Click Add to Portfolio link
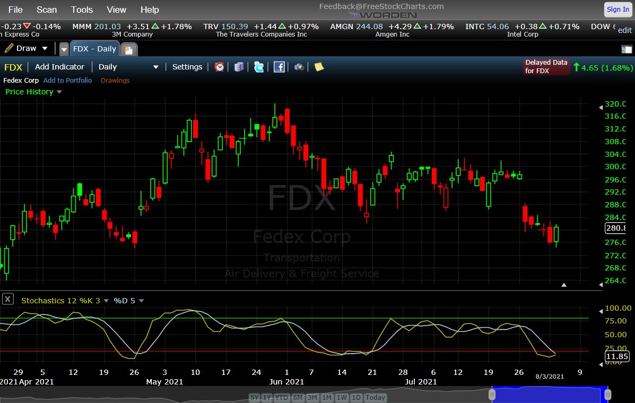The image size is (635, 403). coord(67,80)
